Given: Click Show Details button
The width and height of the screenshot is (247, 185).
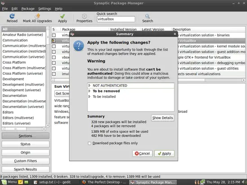Looking at the screenshot, I should tap(163, 118).
